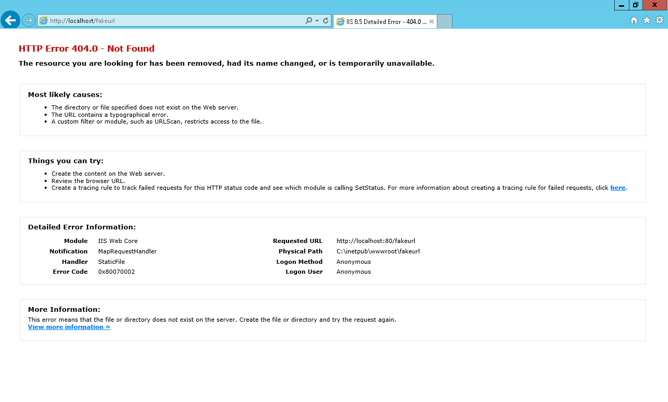668x402 pixels.
Task: Open a new blank tab
Action: point(444,21)
